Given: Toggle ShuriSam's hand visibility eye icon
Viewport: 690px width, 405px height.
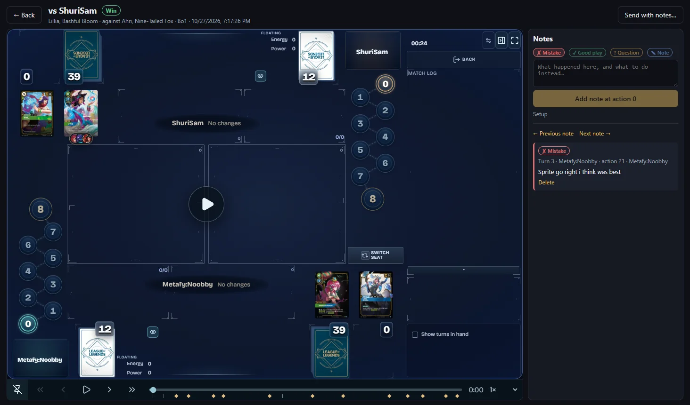Looking at the screenshot, I should click(x=260, y=76).
